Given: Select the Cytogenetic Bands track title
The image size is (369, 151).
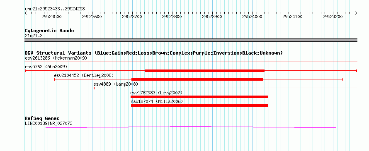Looking at the screenshot, I should [x=49, y=31].
